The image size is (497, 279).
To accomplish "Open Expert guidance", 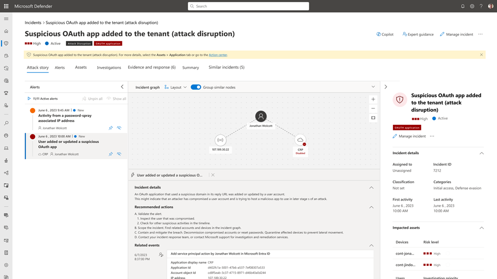I will (x=418, y=34).
